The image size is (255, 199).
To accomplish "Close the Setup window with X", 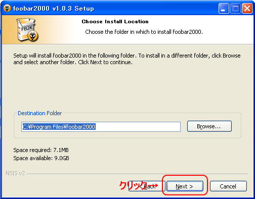I will (x=247, y=9).
